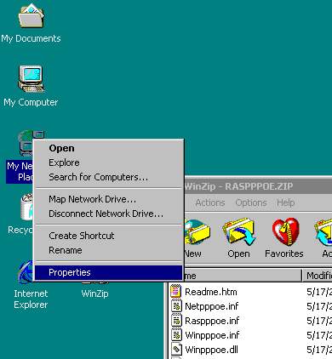Click the Netpppoe.inf file icon

tap(176, 306)
